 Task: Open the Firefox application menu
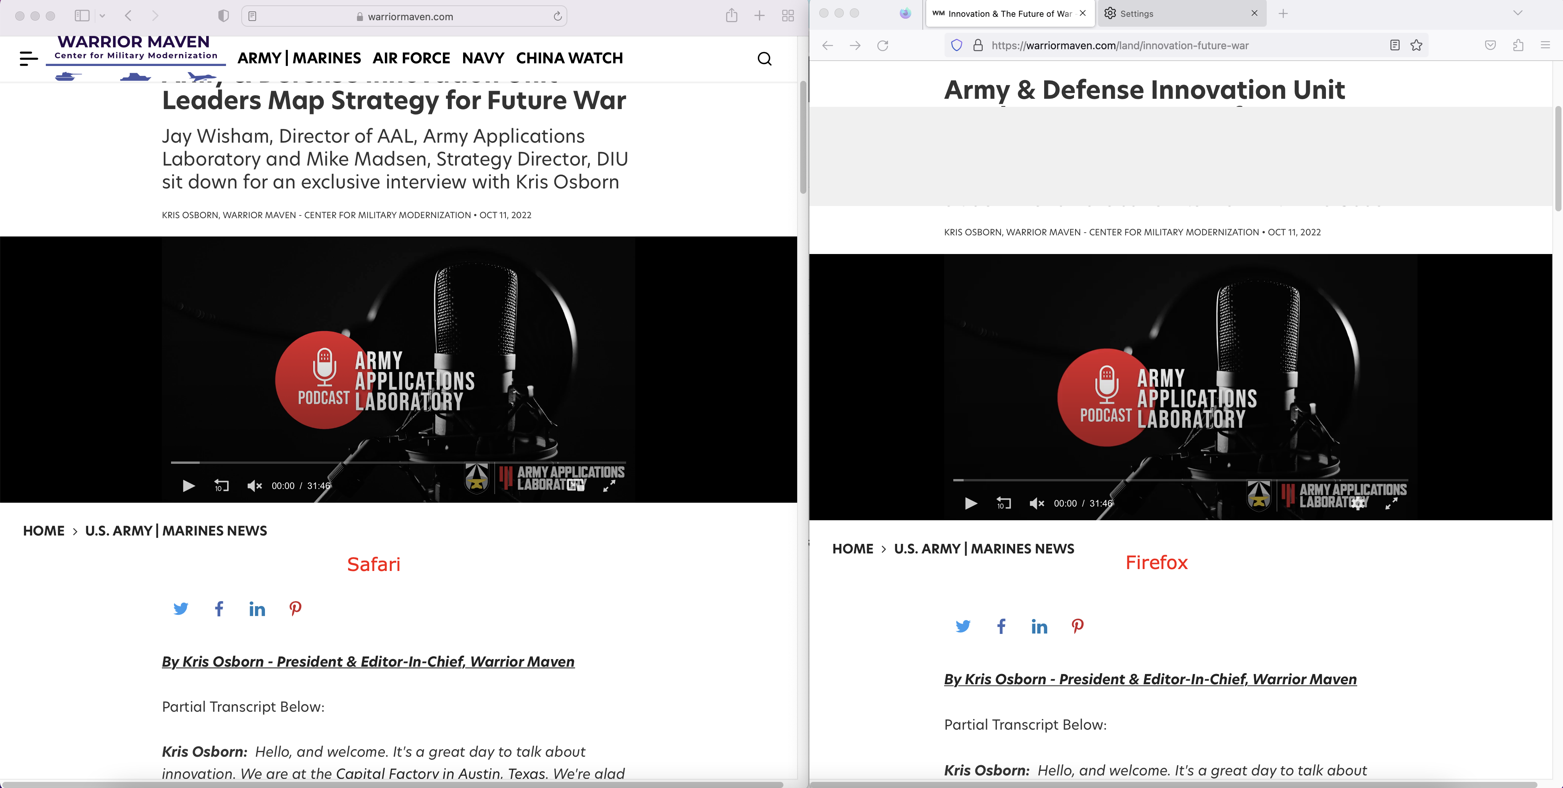1544,45
